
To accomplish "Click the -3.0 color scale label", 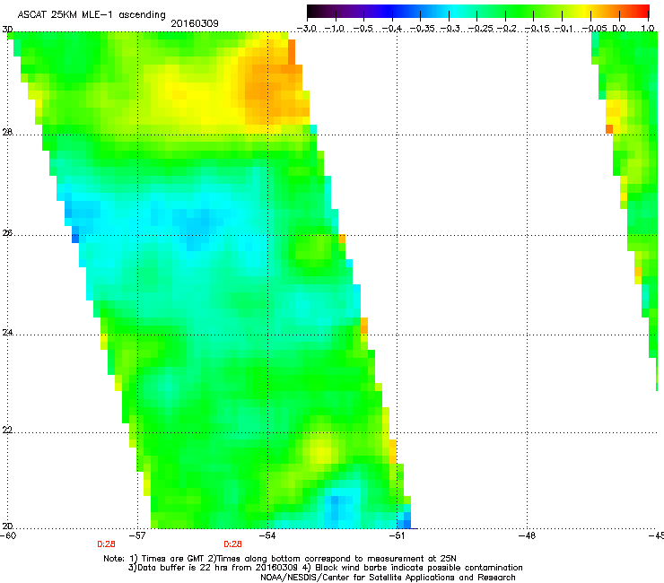I will click(308, 29).
